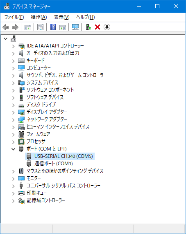Expand ネットワーク アダプター category
The height and width of the screenshot is (234, 186).
coord(14,120)
